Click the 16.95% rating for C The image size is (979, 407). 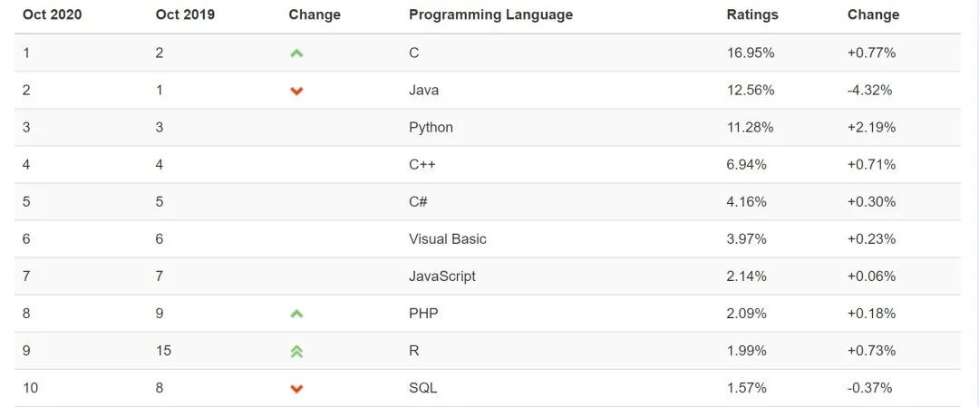(x=751, y=53)
